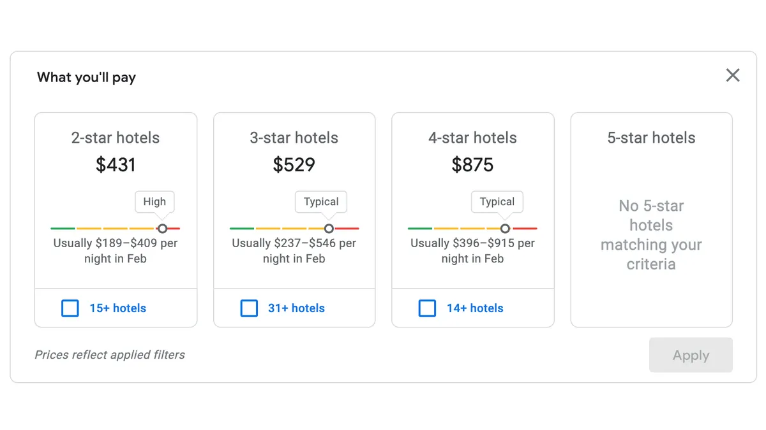This screenshot has width=766, height=430.
Task: Click the 4-star price indicator circle
Action: (x=505, y=228)
